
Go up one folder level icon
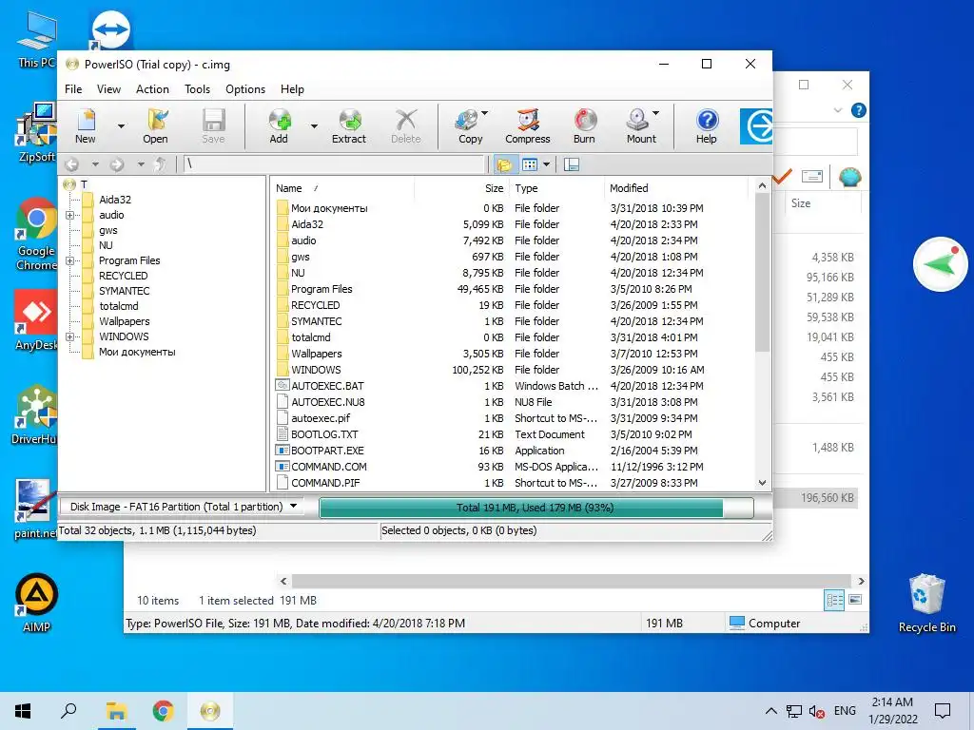pyautogui.click(x=160, y=164)
